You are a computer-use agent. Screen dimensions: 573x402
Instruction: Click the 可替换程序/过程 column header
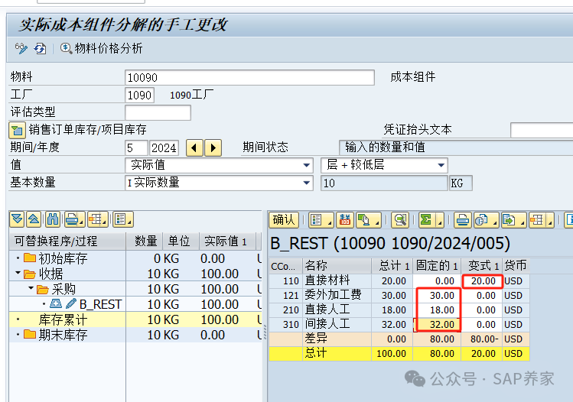[67, 241]
